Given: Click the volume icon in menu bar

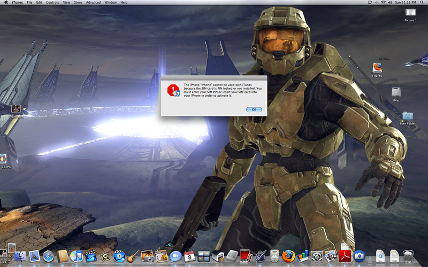Looking at the screenshot, I should tap(390, 2).
